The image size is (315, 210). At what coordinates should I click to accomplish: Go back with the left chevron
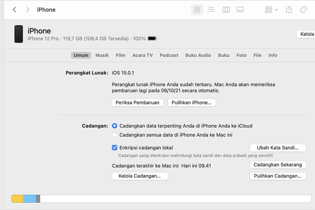(14, 10)
